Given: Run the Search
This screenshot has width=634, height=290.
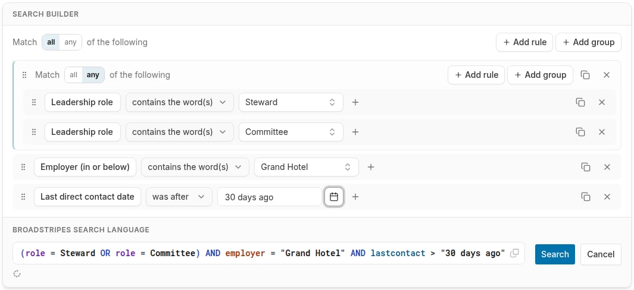Looking at the screenshot, I should [x=555, y=254].
